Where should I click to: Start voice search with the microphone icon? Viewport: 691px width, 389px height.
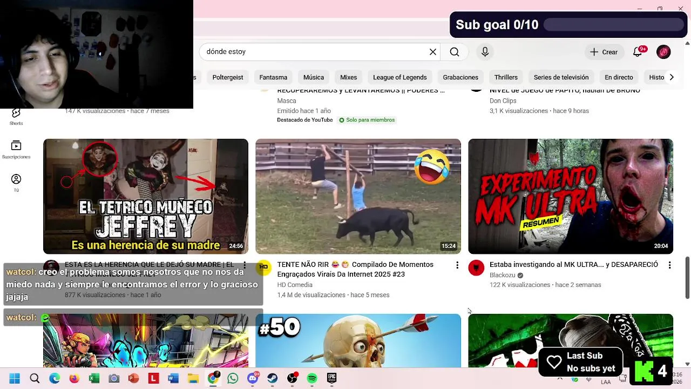point(485,52)
